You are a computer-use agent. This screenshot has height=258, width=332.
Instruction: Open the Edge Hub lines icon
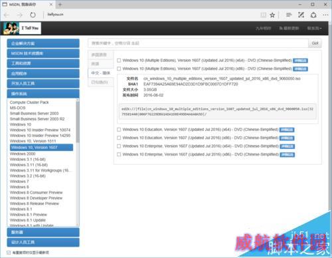click(289, 15)
